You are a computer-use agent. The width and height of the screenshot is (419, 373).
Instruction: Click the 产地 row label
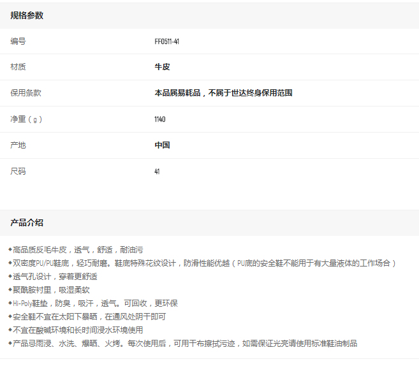coord(18,145)
